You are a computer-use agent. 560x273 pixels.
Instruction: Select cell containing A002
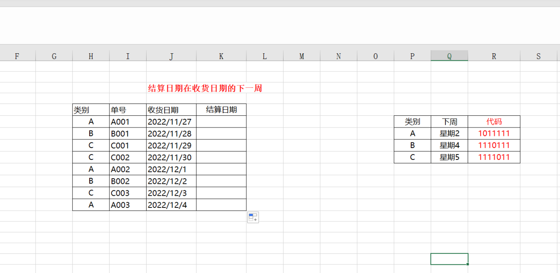[x=128, y=169]
